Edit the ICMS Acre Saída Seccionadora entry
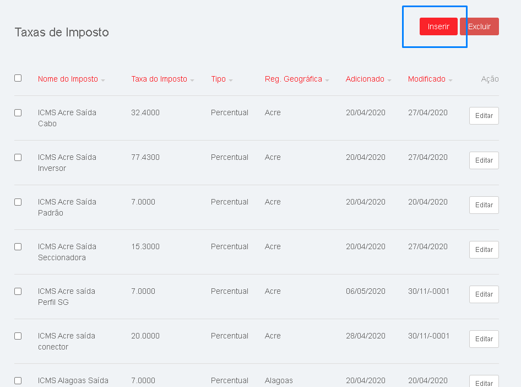Screen dimensions: 521x387 pos(484,250)
